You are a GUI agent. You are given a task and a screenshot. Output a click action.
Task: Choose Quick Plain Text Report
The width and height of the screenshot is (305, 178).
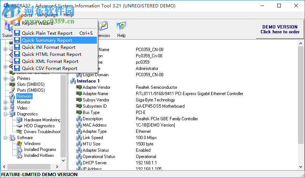click(55, 33)
